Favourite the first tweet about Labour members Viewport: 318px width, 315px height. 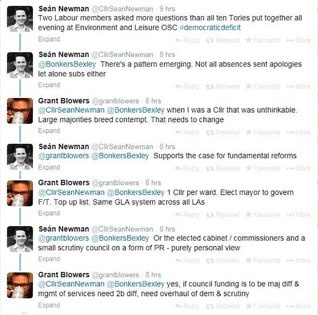click(x=263, y=40)
